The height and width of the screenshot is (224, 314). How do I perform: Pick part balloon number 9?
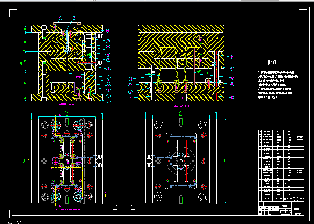click(x=108, y=55)
